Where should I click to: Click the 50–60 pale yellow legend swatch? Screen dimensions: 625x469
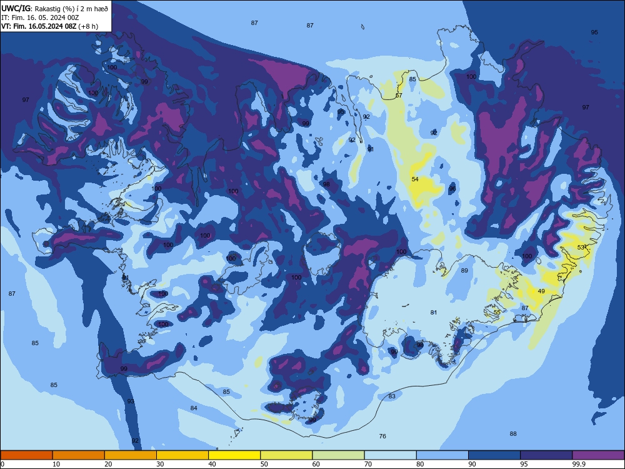pos(286,455)
